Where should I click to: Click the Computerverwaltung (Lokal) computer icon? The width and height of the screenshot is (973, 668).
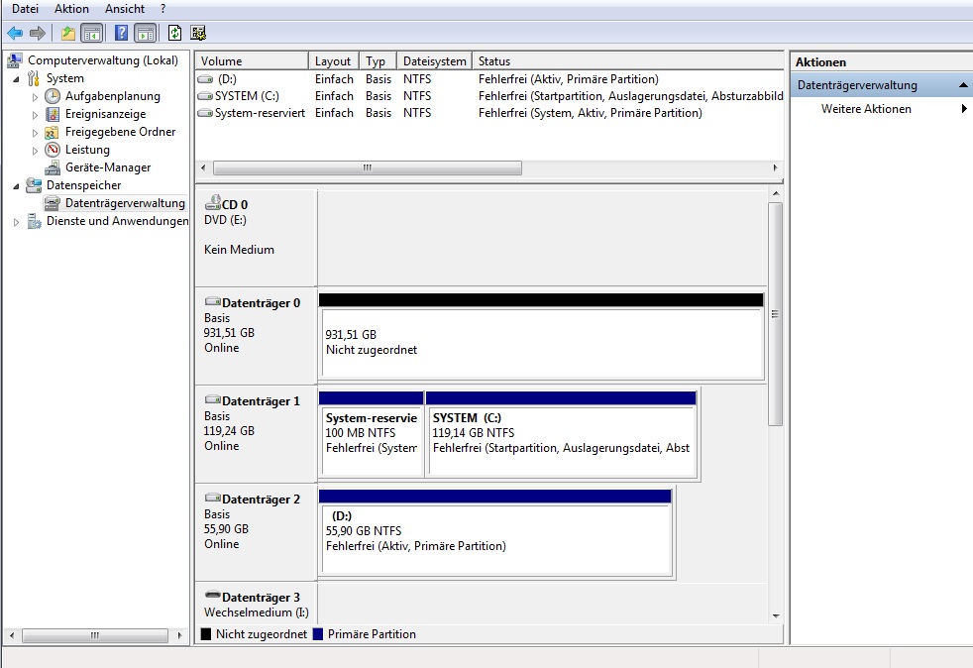pos(15,60)
